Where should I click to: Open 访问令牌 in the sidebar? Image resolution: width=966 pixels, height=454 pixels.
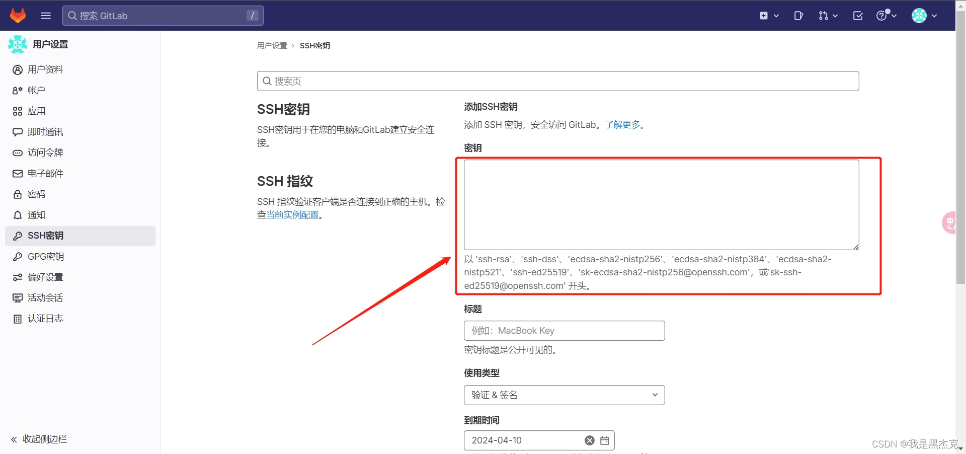tap(80, 153)
